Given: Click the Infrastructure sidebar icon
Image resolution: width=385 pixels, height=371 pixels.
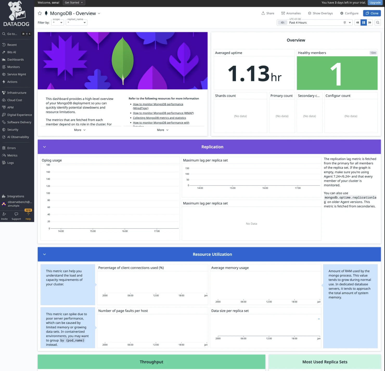Looking at the screenshot, I should pos(4,93).
